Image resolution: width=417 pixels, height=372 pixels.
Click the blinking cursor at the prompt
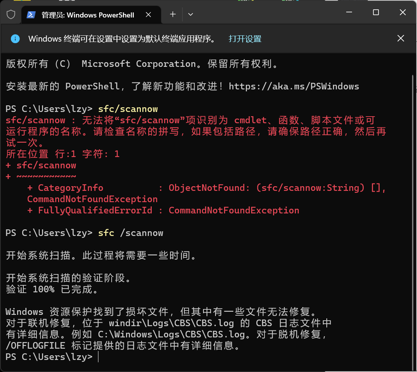98,357
